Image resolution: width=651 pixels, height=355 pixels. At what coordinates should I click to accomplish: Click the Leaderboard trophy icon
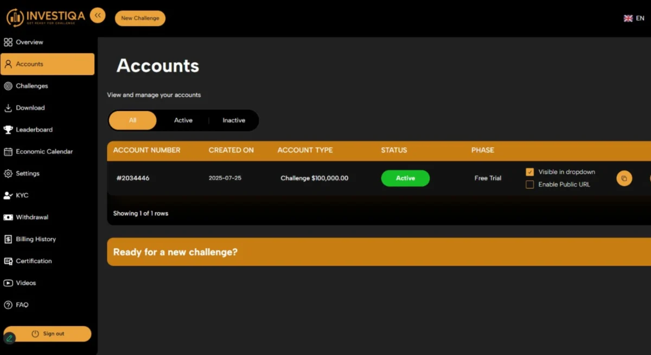pyautogui.click(x=8, y=130)
